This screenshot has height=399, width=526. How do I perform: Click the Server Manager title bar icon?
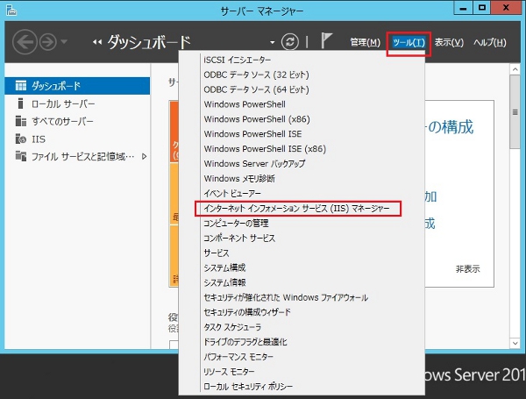tap(11, 10)
